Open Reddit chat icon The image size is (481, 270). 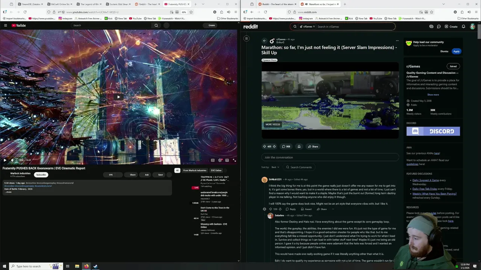(x=439, y=27)
